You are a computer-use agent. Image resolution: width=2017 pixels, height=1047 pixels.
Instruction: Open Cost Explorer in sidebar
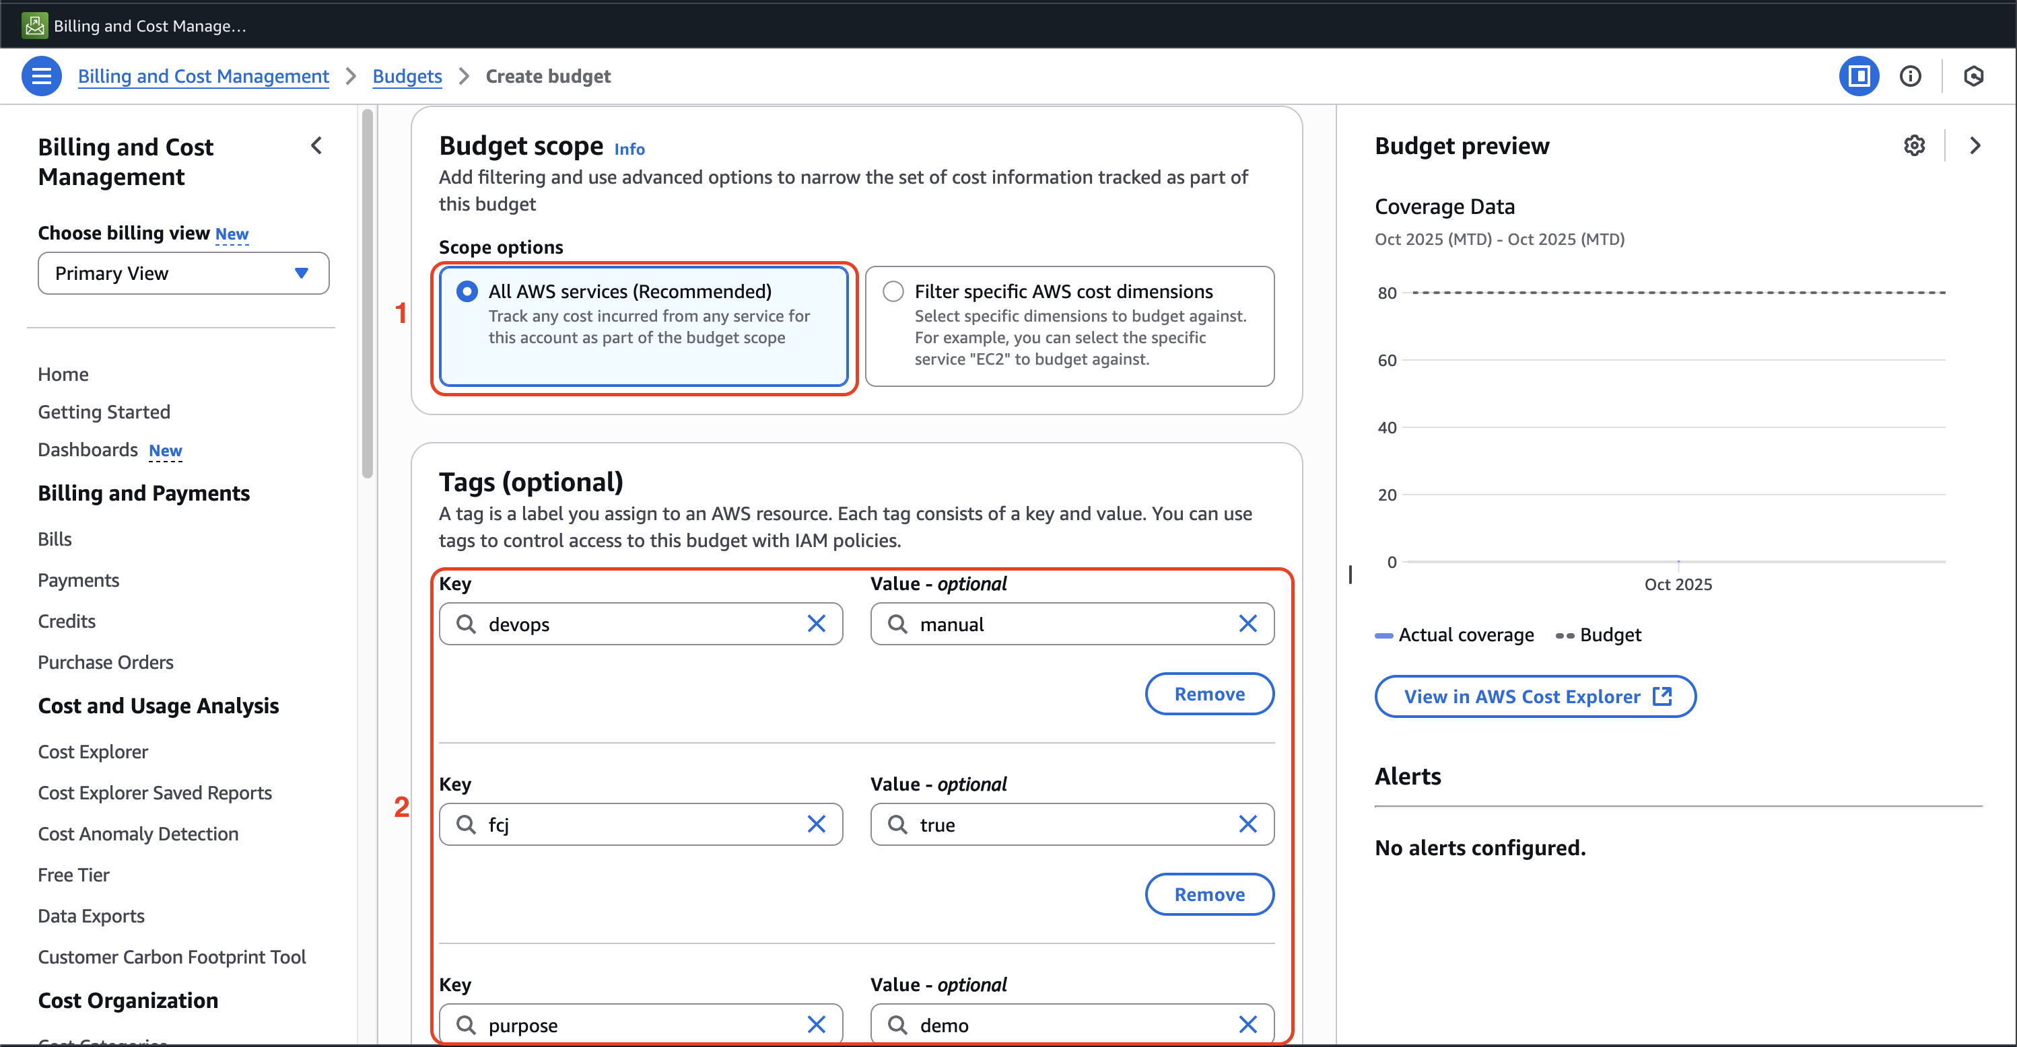[x=92, y=751]
